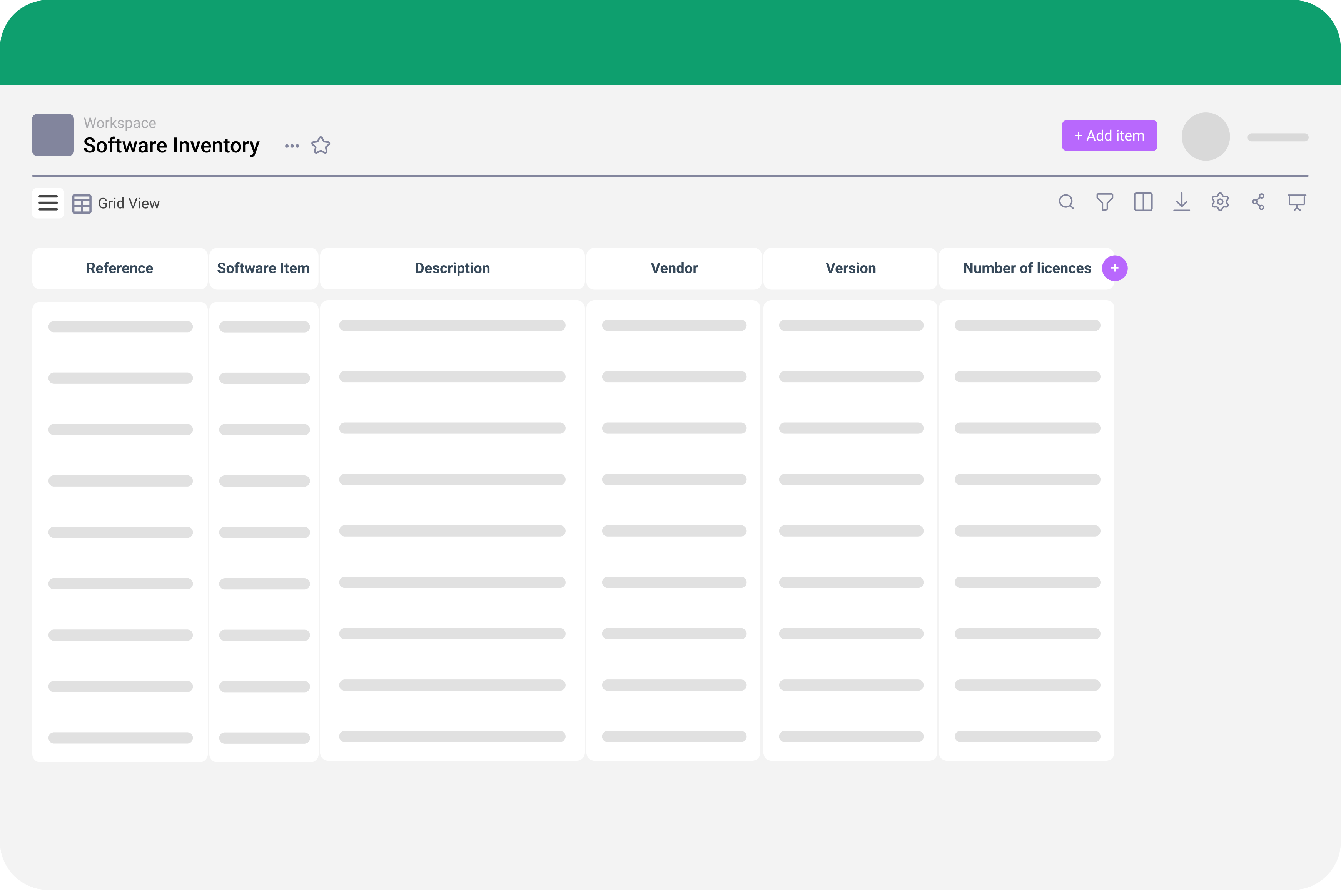Viewport: 1341px width, 890px height.
Task: Open the Grid View selector
Action: (x=129, y=204)
